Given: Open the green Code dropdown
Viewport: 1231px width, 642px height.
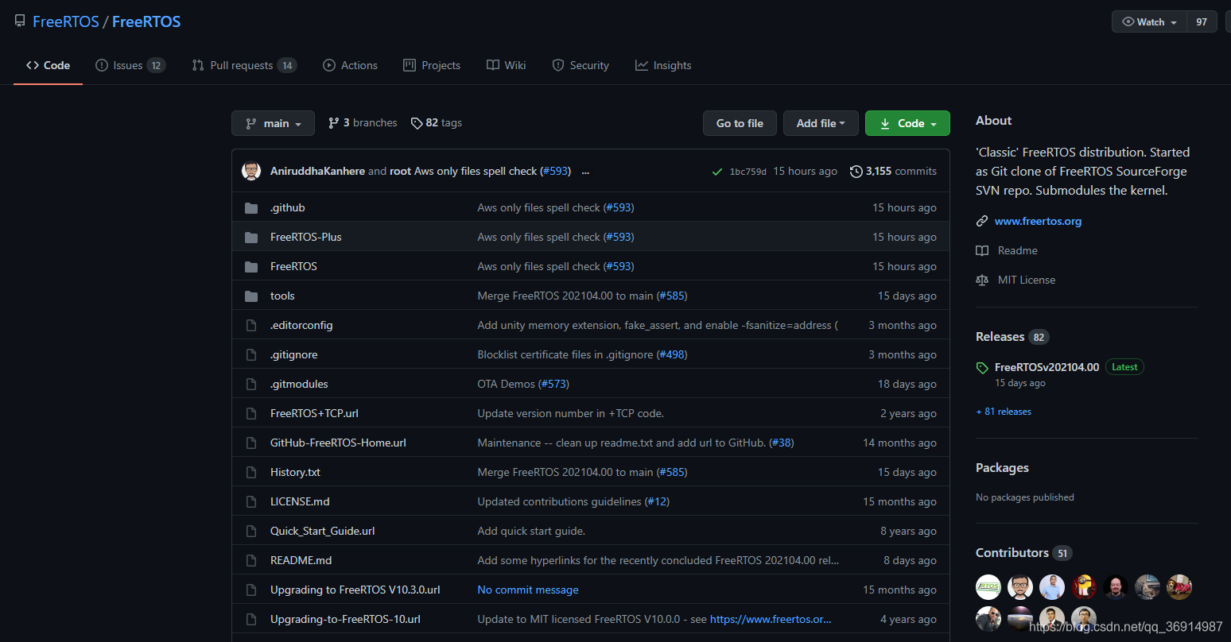Looking at the screenshot, I should click(x=907, y=123).
